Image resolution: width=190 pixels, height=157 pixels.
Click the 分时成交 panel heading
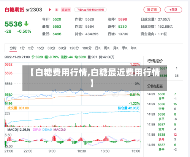point(155,86)
